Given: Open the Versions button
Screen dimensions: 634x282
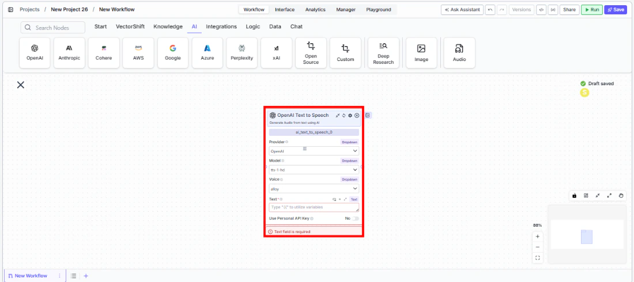Looking at the screenshot, I should (x=522, y=10).
